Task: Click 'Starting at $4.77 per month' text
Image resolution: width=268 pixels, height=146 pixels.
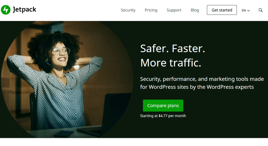Action: pos(163,116)
